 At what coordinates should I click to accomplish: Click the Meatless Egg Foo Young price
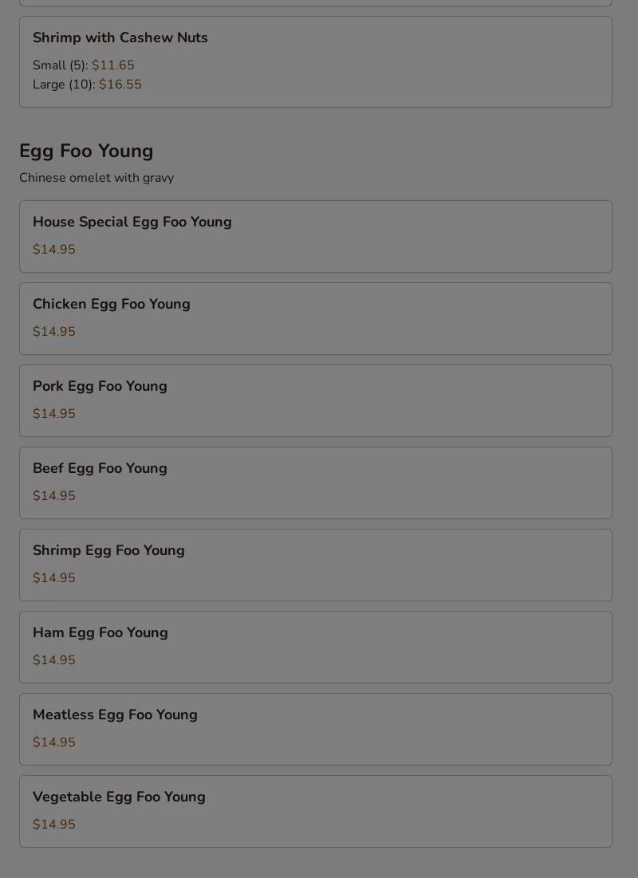pyautogui.click(x=54, y=742)
